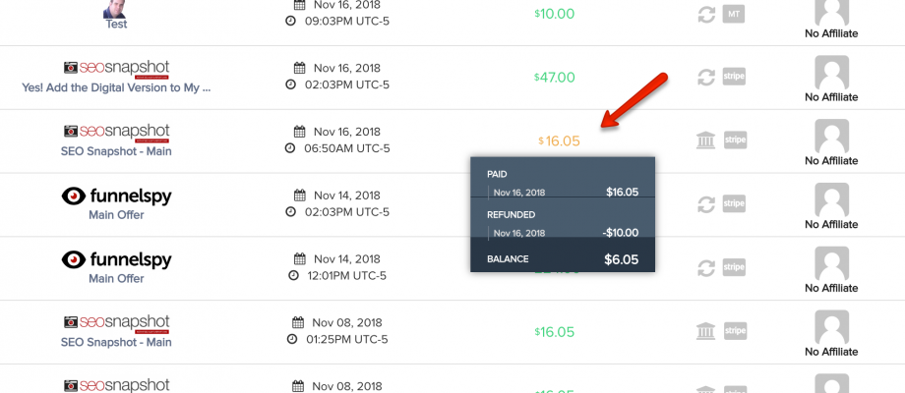Open the "Test" product link

[116, 25]
